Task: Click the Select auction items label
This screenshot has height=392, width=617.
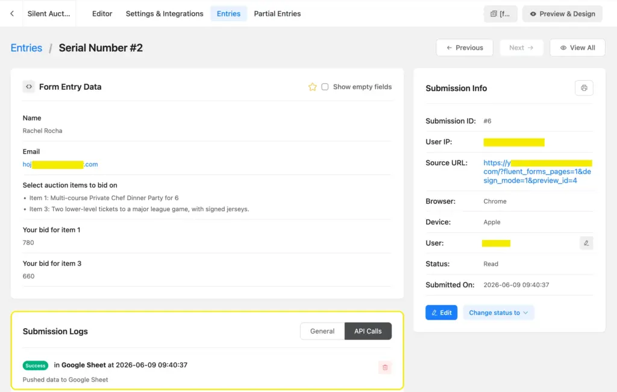Action: (70, 185)
